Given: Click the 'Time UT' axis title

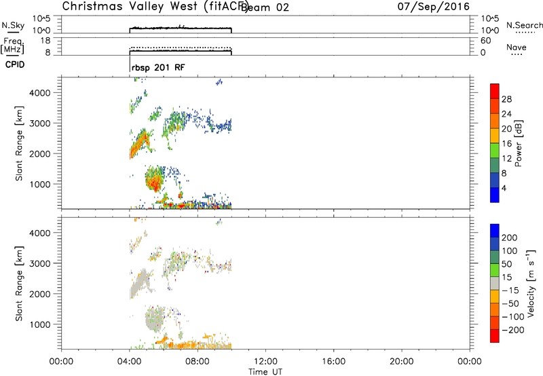Looking at the screenshot, I should point(265,372).
